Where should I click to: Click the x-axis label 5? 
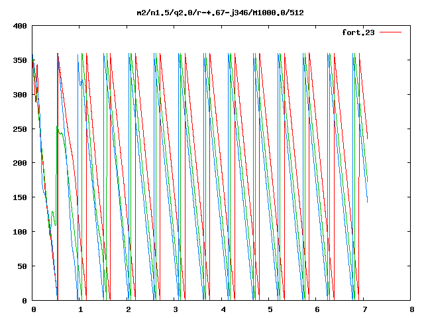point(270,309)
